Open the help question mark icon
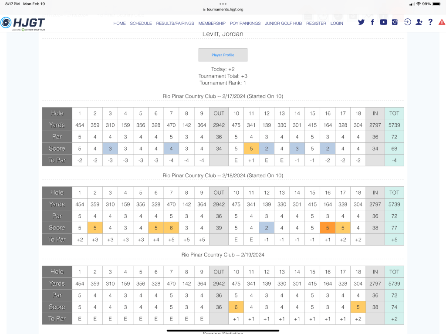The image size is (446, 334). (430, 22)
